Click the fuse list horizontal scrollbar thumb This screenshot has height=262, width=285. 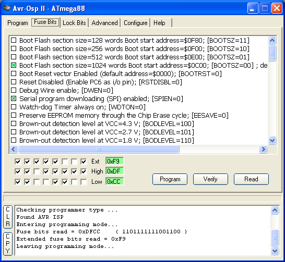point(99,149)
